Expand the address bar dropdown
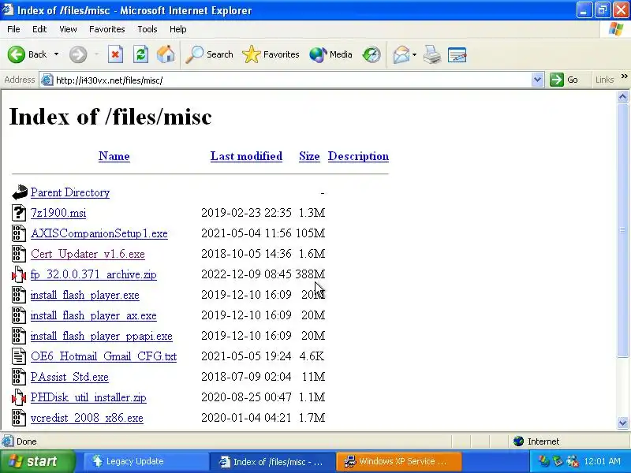The image size is (631, 473). (537, 80)
